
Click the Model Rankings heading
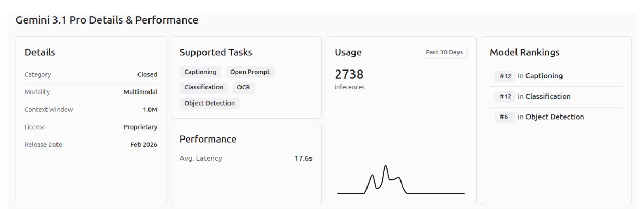pos(525,52)
